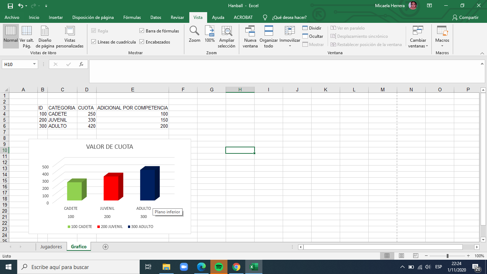
Task: Select the chart title VALOR DE CUOTA
Action: point(110,147)
